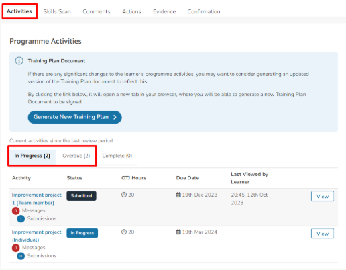Screen dimensions: 346x270
Task: Click Submissions count badge under Individual project
Action: 21,256
